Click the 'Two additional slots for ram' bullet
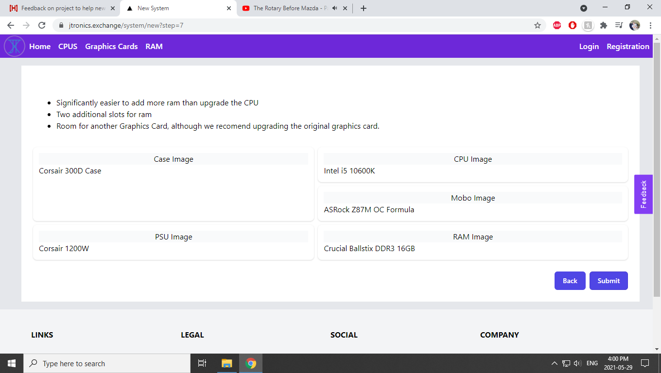661x373 pixels. pyautogui.click(x=104, y=115)
